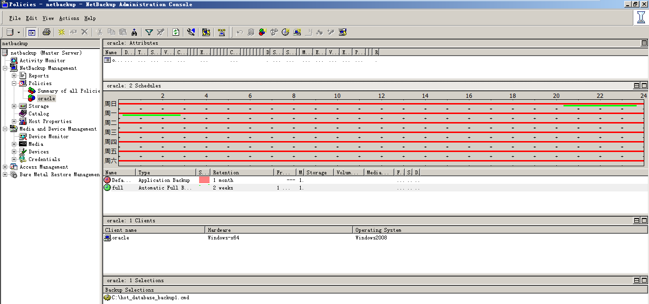The image size is (649, 304).
Task: Click the Type column header in schedules
Action: click(166, 172)
